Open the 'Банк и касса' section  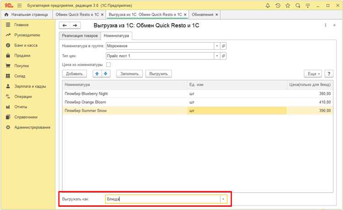pyautogui.click(x=26, y=45)
